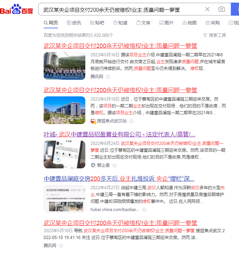The height and width of the screenshot is (254, 239).
Task: Expand dropdown arrow beside 搜狐焦点武汉站
Action: [131, 121]
